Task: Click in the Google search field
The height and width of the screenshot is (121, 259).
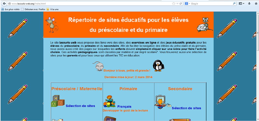Action: point(210,4)
